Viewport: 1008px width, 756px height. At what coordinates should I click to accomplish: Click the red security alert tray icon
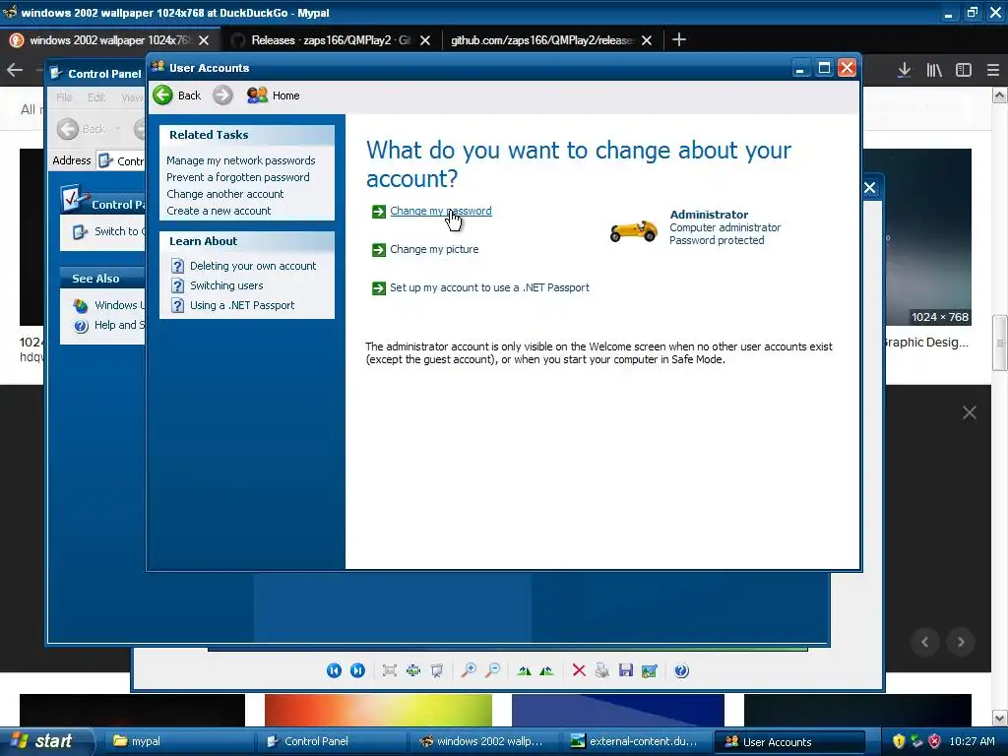point(934,741)
